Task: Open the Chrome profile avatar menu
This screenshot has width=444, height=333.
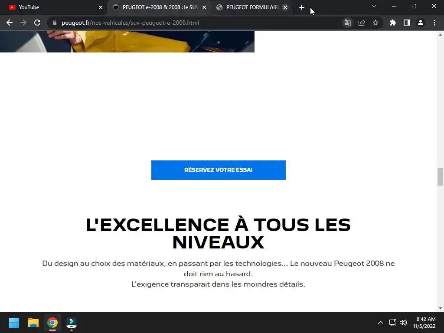Action: point(421,23)
